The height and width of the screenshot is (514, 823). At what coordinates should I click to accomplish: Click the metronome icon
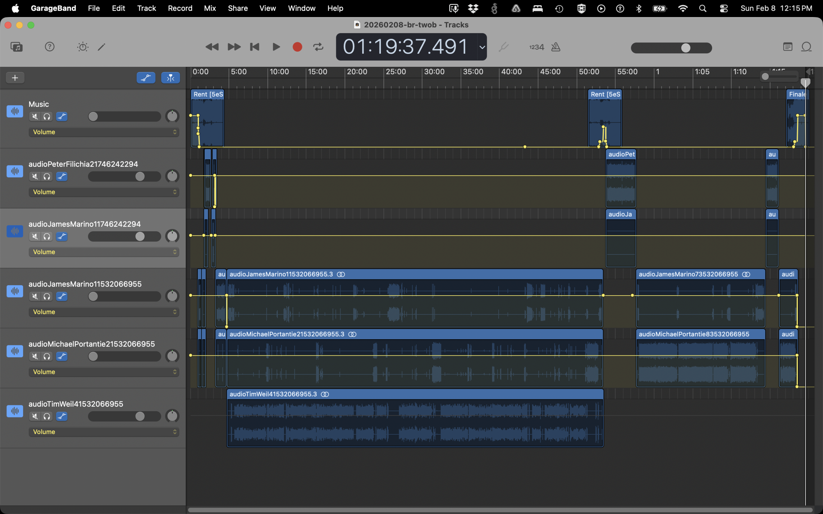click(x=556, y=47)
